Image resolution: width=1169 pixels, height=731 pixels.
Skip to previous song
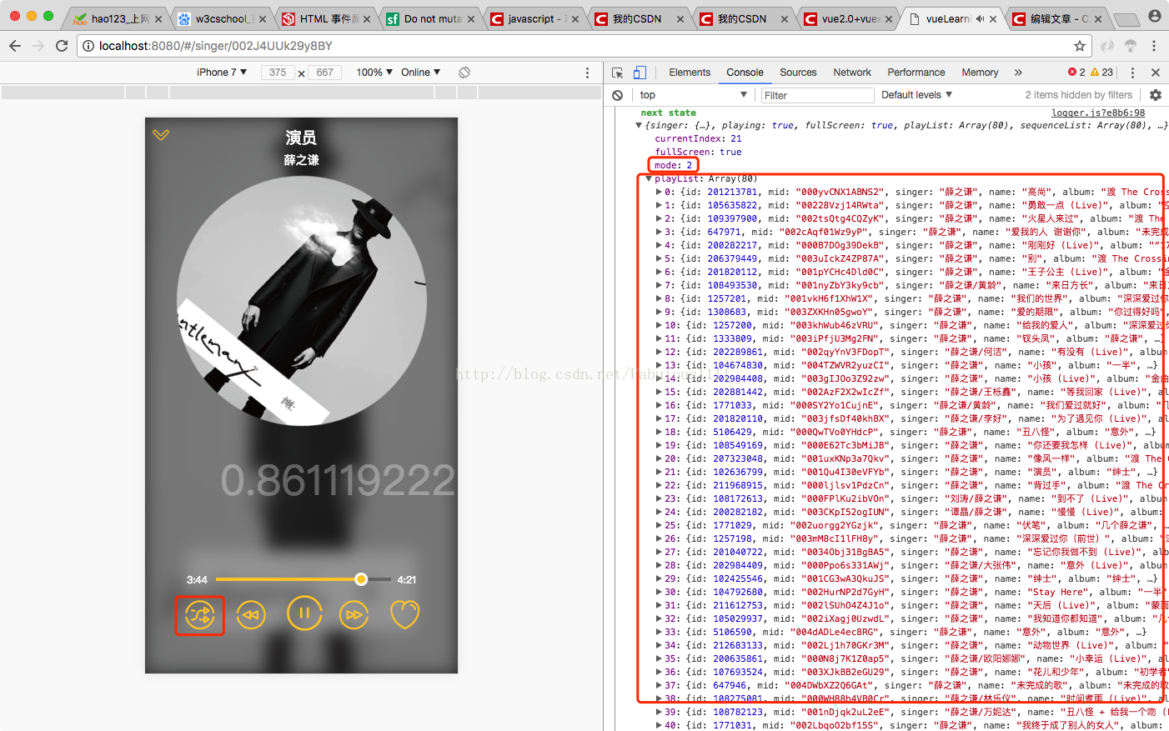(251, 615)
